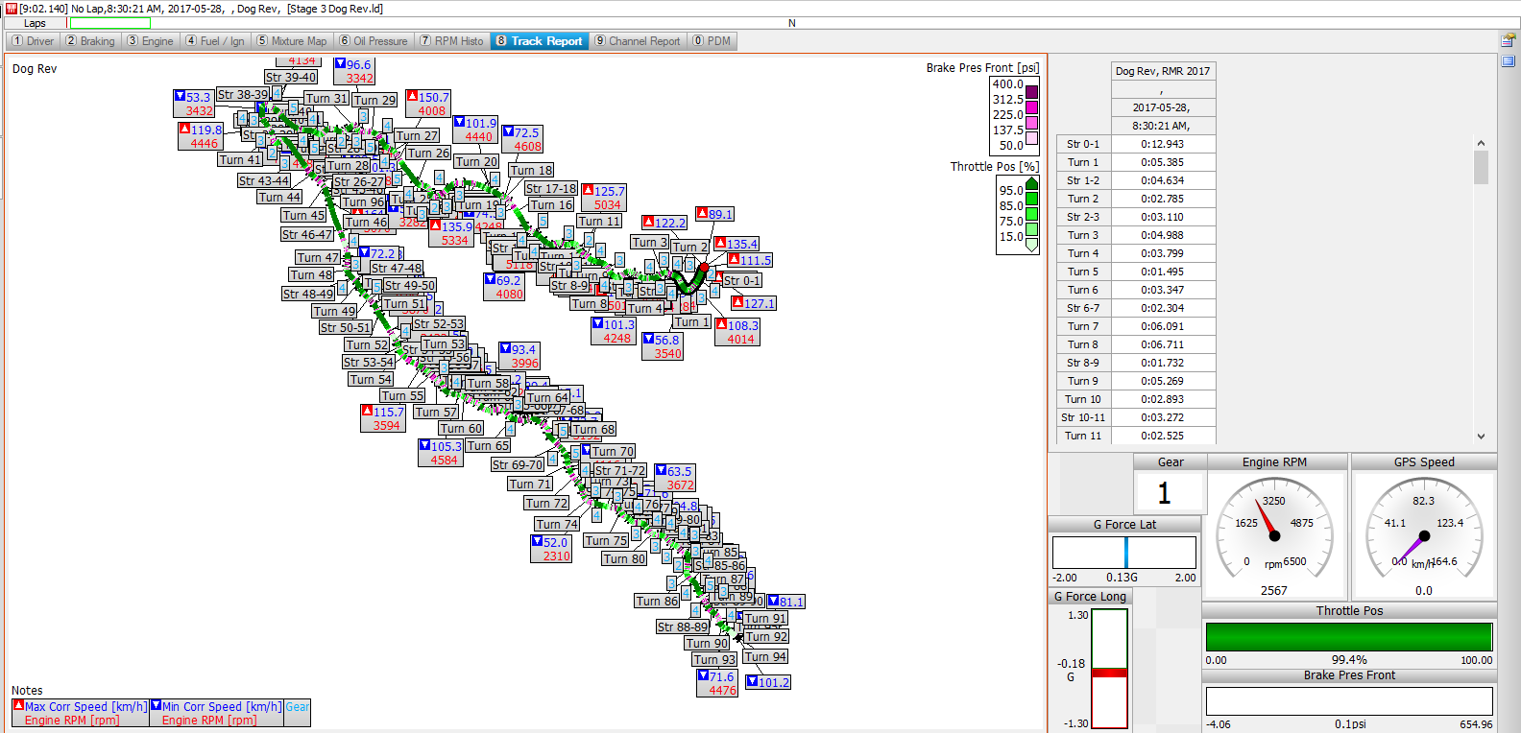Switch to the Channel Report tab
The height and width of the screenshot is (733, 1521).
pyautogui.click(x=637, y=41)
